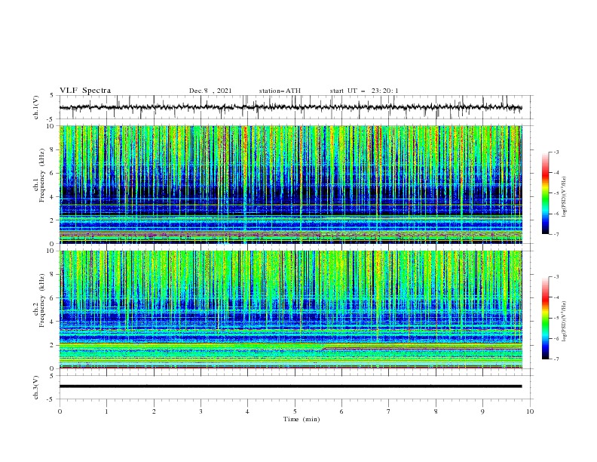Click the ch.2 spectrogram plot
This screenshot has height=462, width=597.
pyautogui.click(x=290, y=310)
